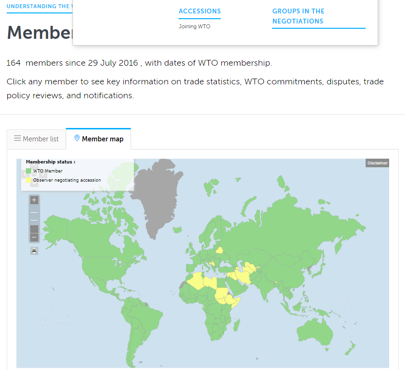405x370 pixels.
Task: Select Iran, shaded yellow, on the map
Action: click(244, 277)
